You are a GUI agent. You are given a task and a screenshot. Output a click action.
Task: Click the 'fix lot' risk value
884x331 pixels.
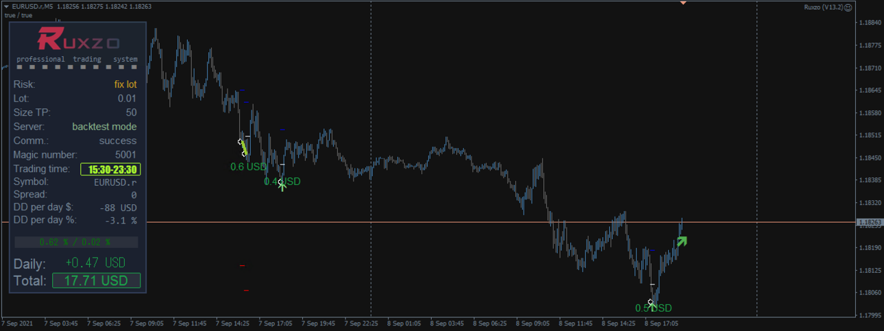click(125, 84)
